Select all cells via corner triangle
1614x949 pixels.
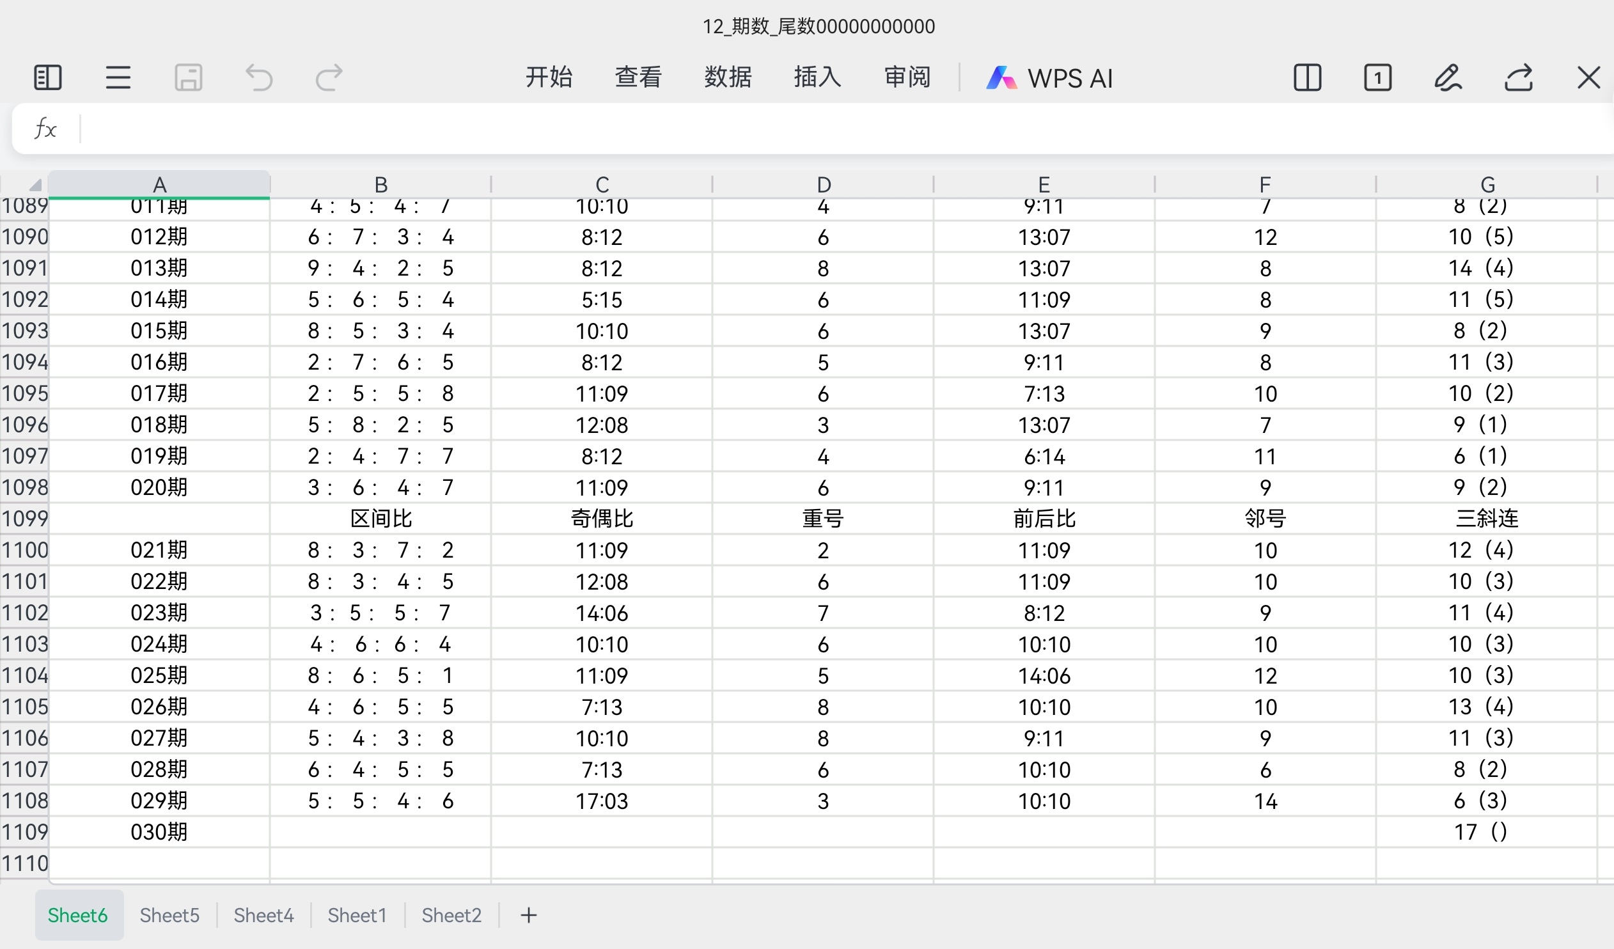click(x=35, y=185)
